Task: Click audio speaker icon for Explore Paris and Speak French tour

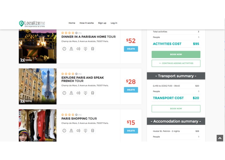Action: [x=78, y=93]
